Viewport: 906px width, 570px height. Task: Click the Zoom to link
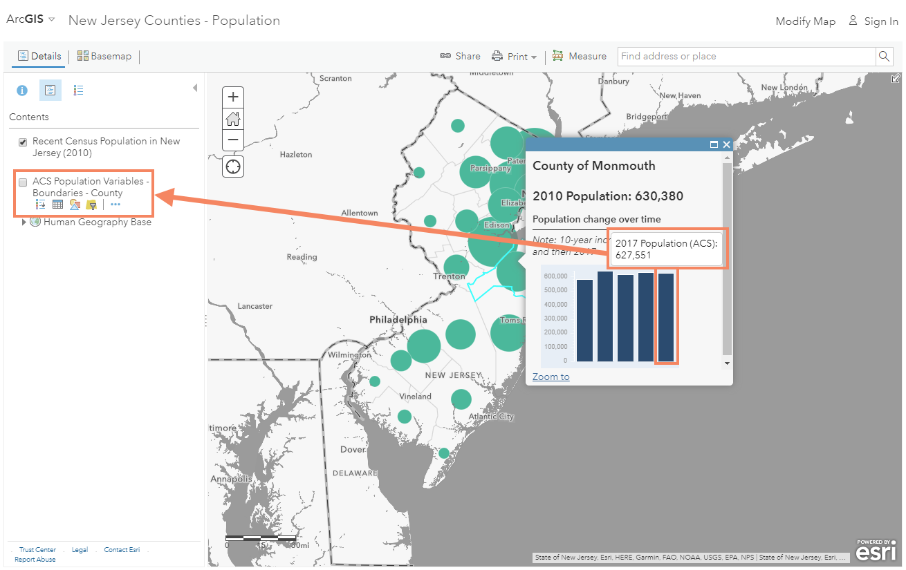(x=551, y=377)
